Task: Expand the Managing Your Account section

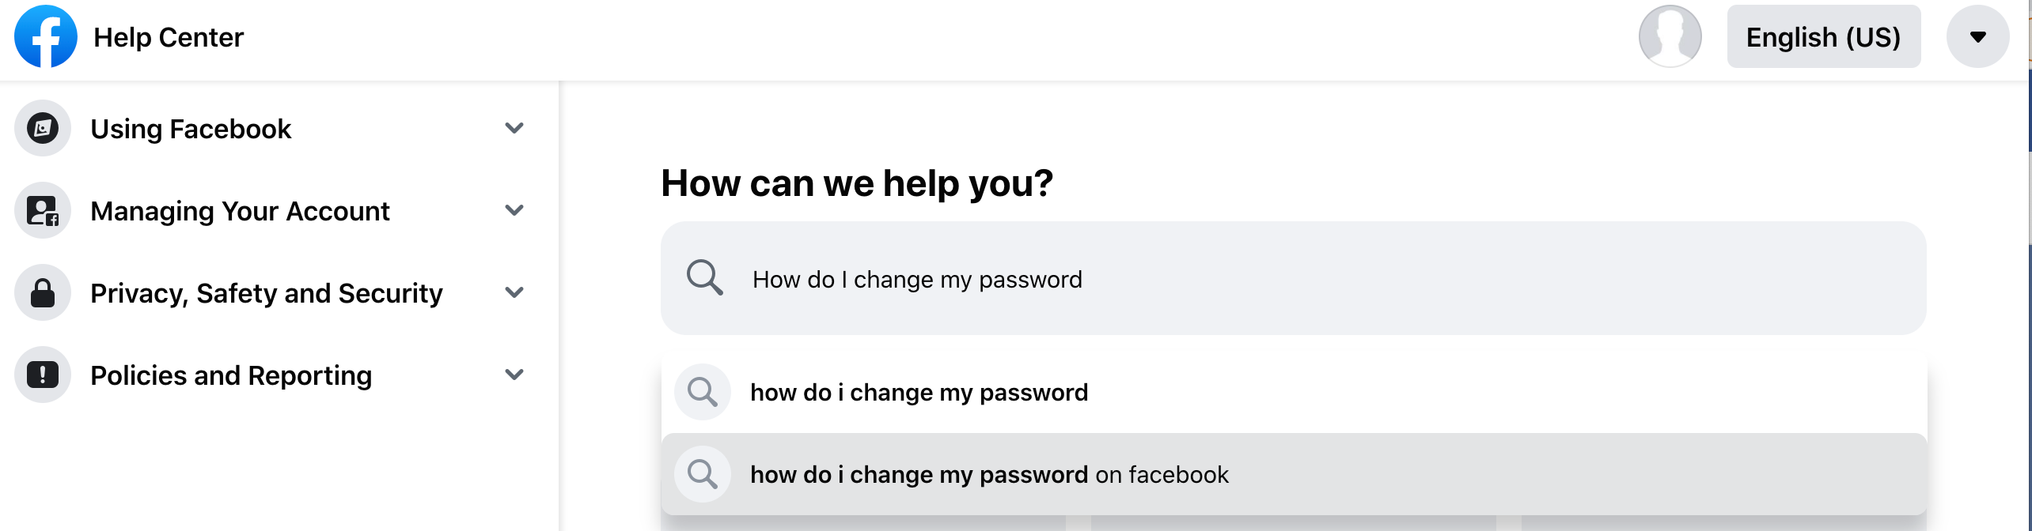Action: [x=515, y=210]
